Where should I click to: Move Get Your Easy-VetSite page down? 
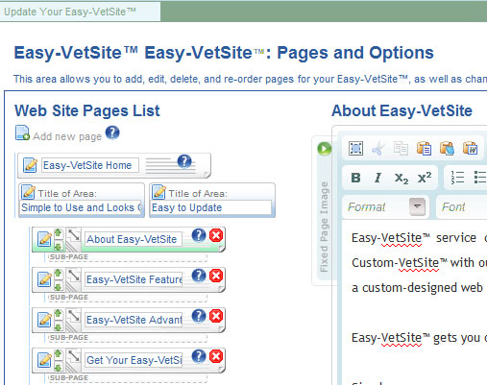(x=58, y=367)
